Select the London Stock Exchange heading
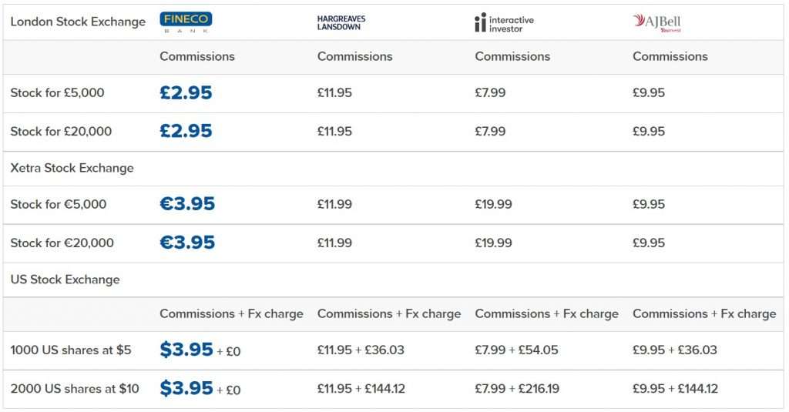This screenshot has width=789, height=412. coord(78,22)
